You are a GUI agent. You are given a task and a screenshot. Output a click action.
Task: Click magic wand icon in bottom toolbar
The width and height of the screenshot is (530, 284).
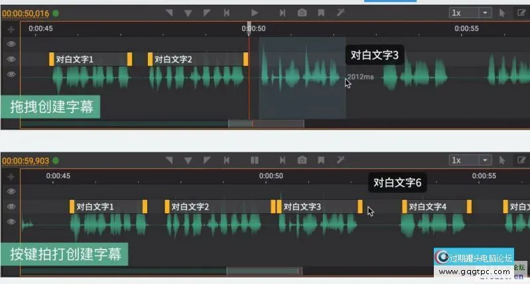click(x=341, y=160)
